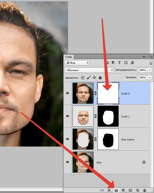
Task: Unlink the mask on Слой 1 via chain icon
Action: pyautogui.click(x=95, y=116)
